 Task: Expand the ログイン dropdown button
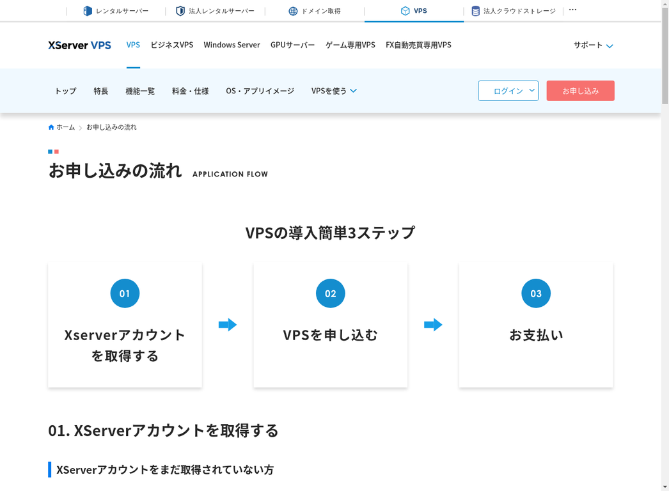click(x=508, y=91)
